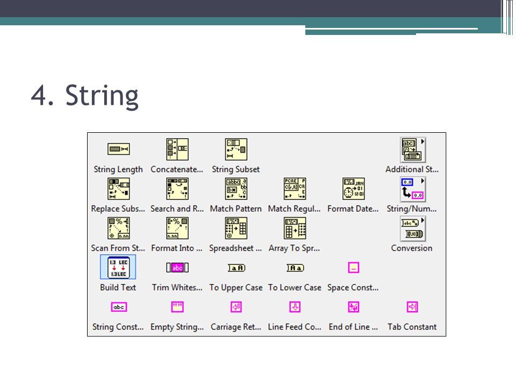Click the 'Space Const...' label
The width and height of the screenshot is (516, 387).
coord(353,288)
